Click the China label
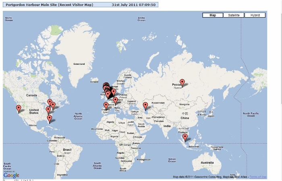 tap(185, 118)
